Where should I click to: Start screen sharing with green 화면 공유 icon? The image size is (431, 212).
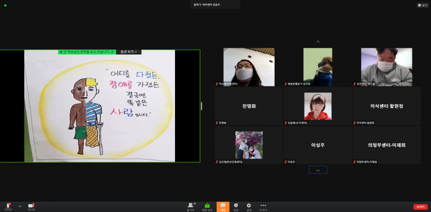click(x=207, y=206)
